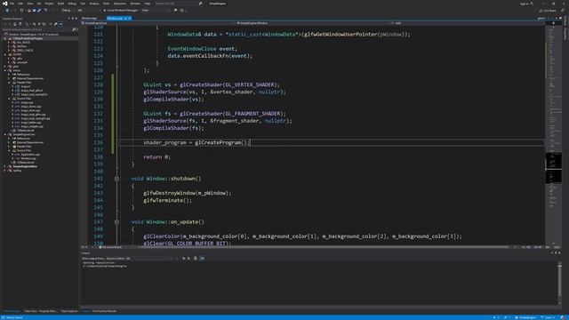569x320 pixels.
Task: Switch to the Team Explorer tab
Action: click(x=69, y=311)
